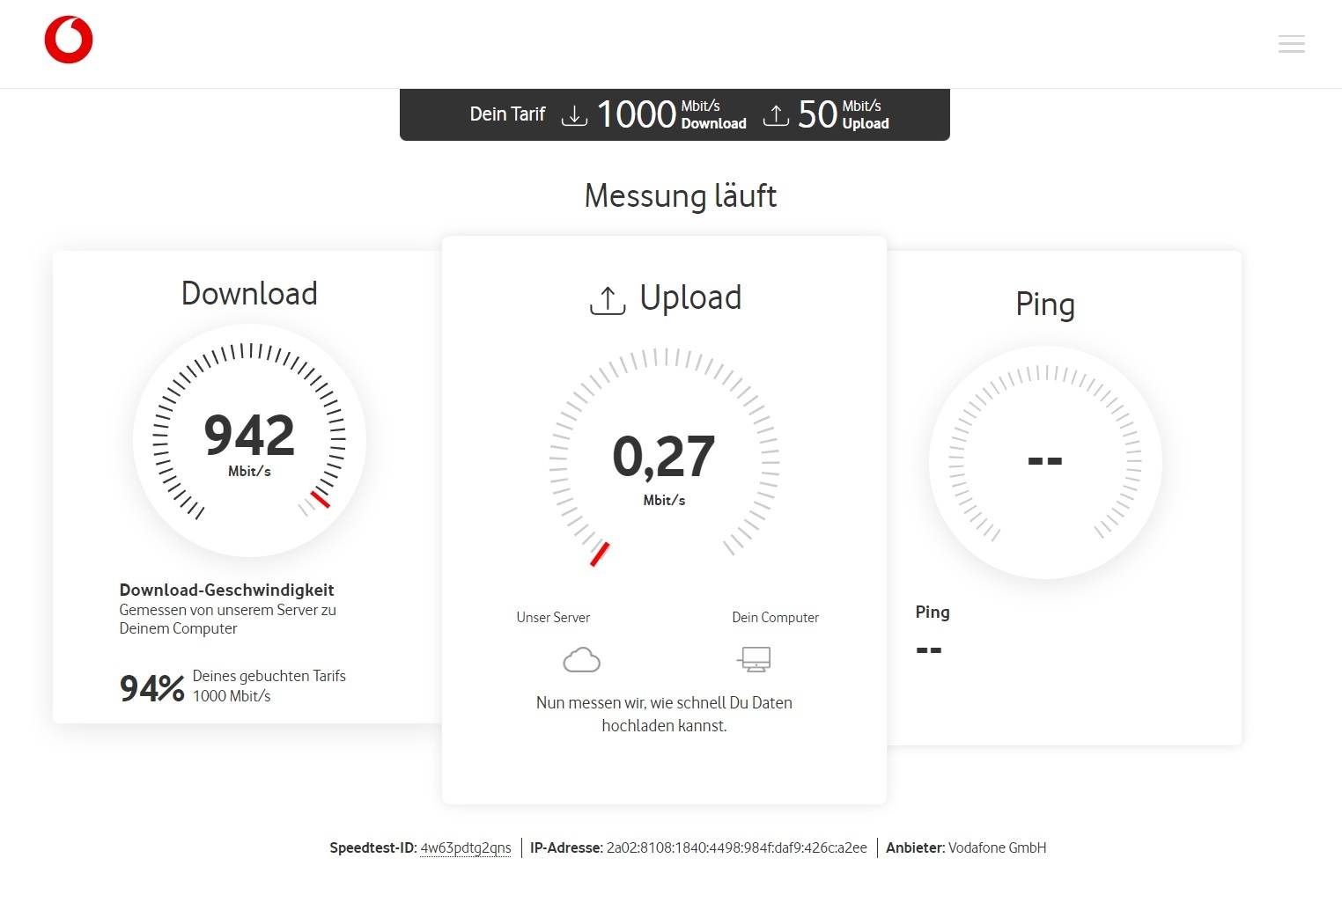Click the upload icon beside Upload heading
This screenshot has height=917, width=1342.
(607, 300)
